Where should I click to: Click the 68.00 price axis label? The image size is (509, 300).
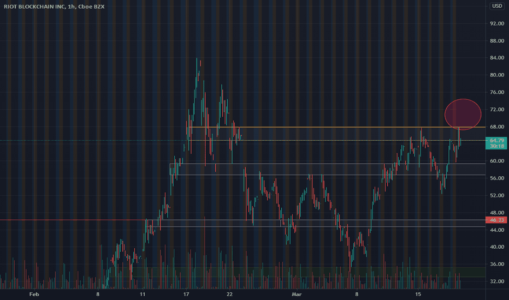pos(497,127)
